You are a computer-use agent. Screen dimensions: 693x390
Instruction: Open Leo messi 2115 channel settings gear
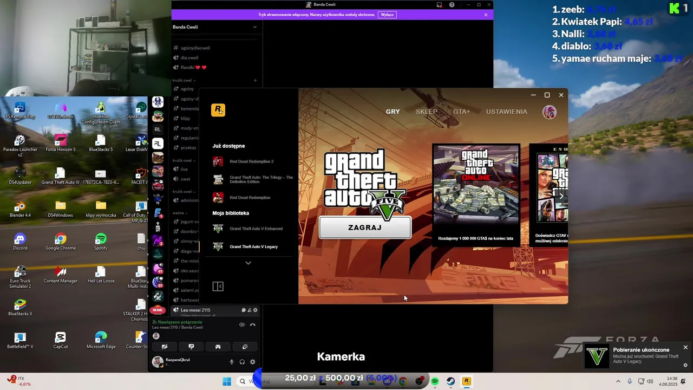pyautogui.click(x=256, y=310)
